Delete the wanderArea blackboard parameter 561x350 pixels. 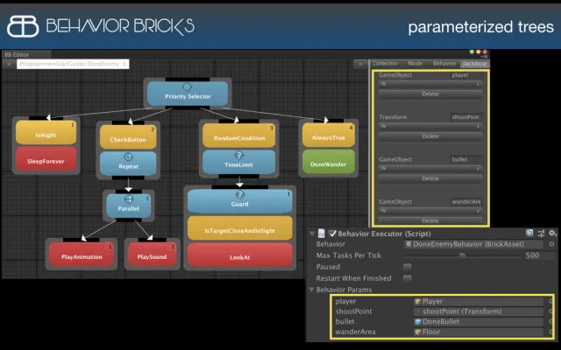click(430, 220)
